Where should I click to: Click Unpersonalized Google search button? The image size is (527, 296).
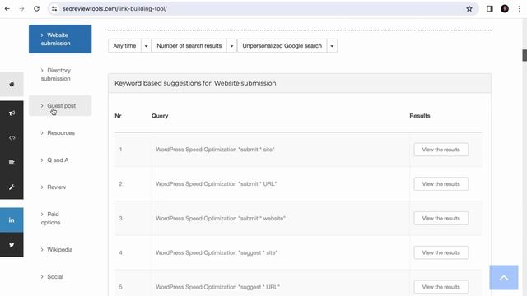(282, 46)
